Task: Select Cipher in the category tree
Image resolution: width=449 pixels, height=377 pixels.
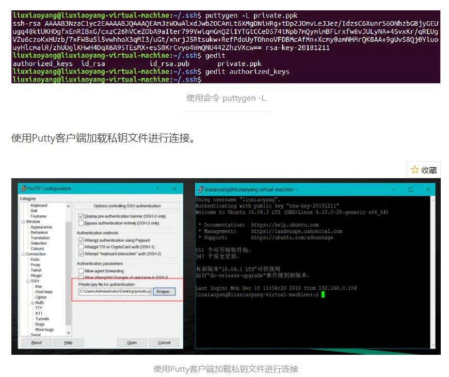Action: [41, 297]
